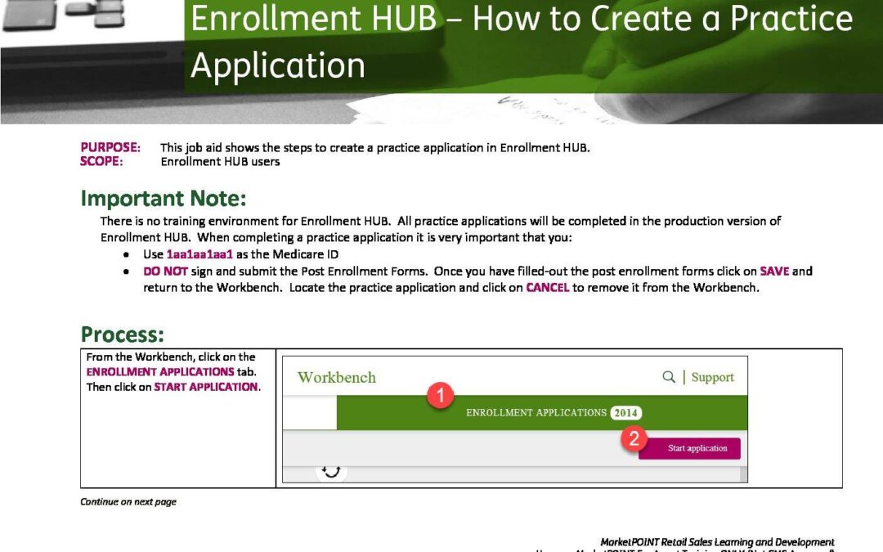Click the '1aa1aa1aa1' Medicare ID text

199,254
